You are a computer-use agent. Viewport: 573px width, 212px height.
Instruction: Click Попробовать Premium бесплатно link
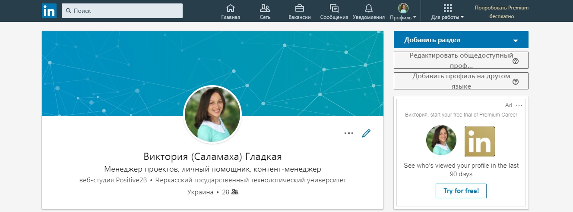[x=501, y=12]
